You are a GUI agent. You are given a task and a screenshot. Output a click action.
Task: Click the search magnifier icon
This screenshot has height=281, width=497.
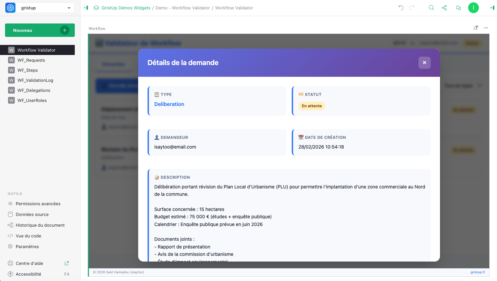(x=431, y=8)
